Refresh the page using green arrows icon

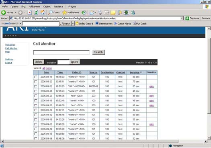click(x=36, y=12)
